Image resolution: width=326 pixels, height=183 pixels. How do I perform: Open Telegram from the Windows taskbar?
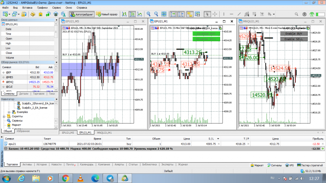(110, 178)
